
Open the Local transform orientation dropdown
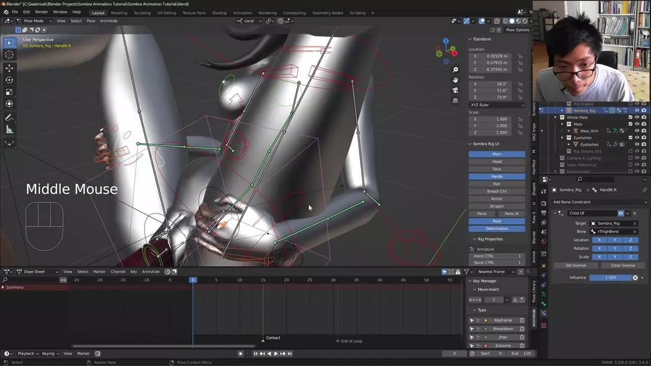click(249, 21)
